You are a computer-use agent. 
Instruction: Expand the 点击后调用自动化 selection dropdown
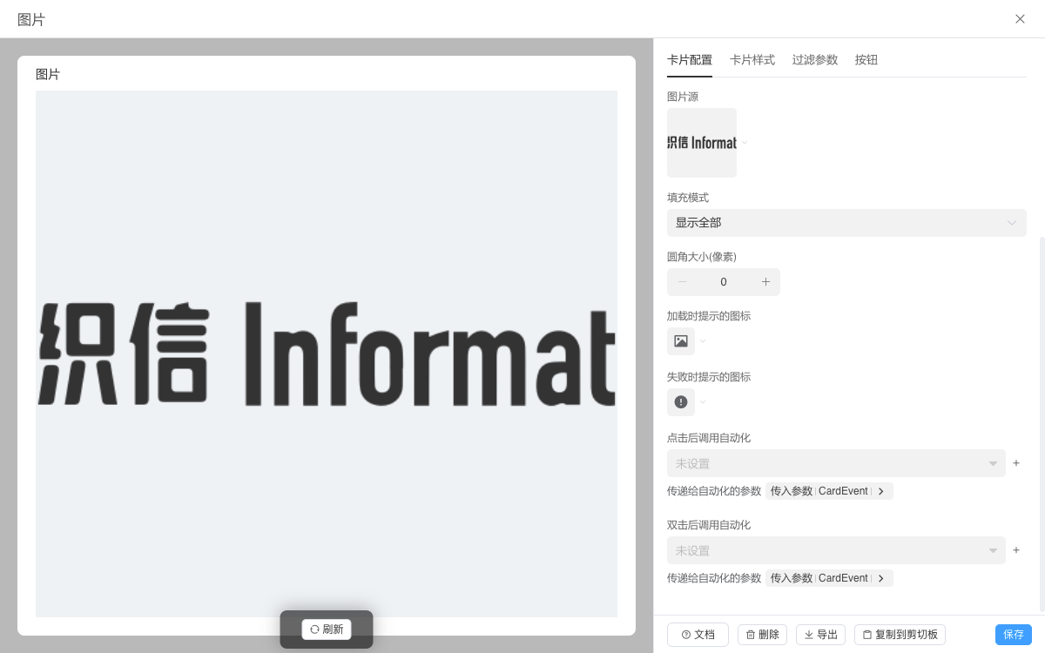(836, 463)
